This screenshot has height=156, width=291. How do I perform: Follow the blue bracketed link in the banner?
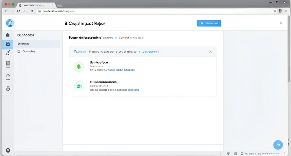[150, 52]
